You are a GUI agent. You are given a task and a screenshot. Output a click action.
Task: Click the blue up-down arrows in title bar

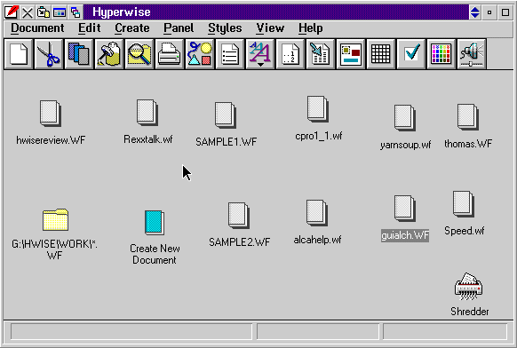474,12
